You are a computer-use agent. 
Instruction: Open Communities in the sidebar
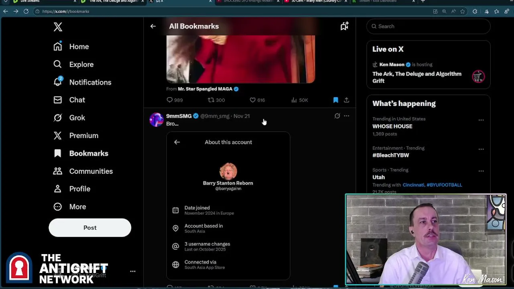(x=83, y=171)
